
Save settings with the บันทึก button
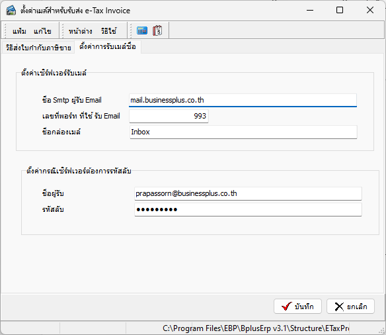point(297,307)
